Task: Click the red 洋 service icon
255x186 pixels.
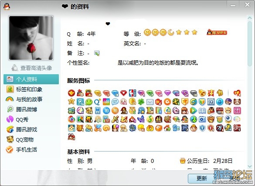Action: (80, 128)
